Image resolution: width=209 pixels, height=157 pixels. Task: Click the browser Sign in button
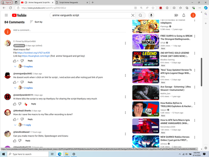7,3
